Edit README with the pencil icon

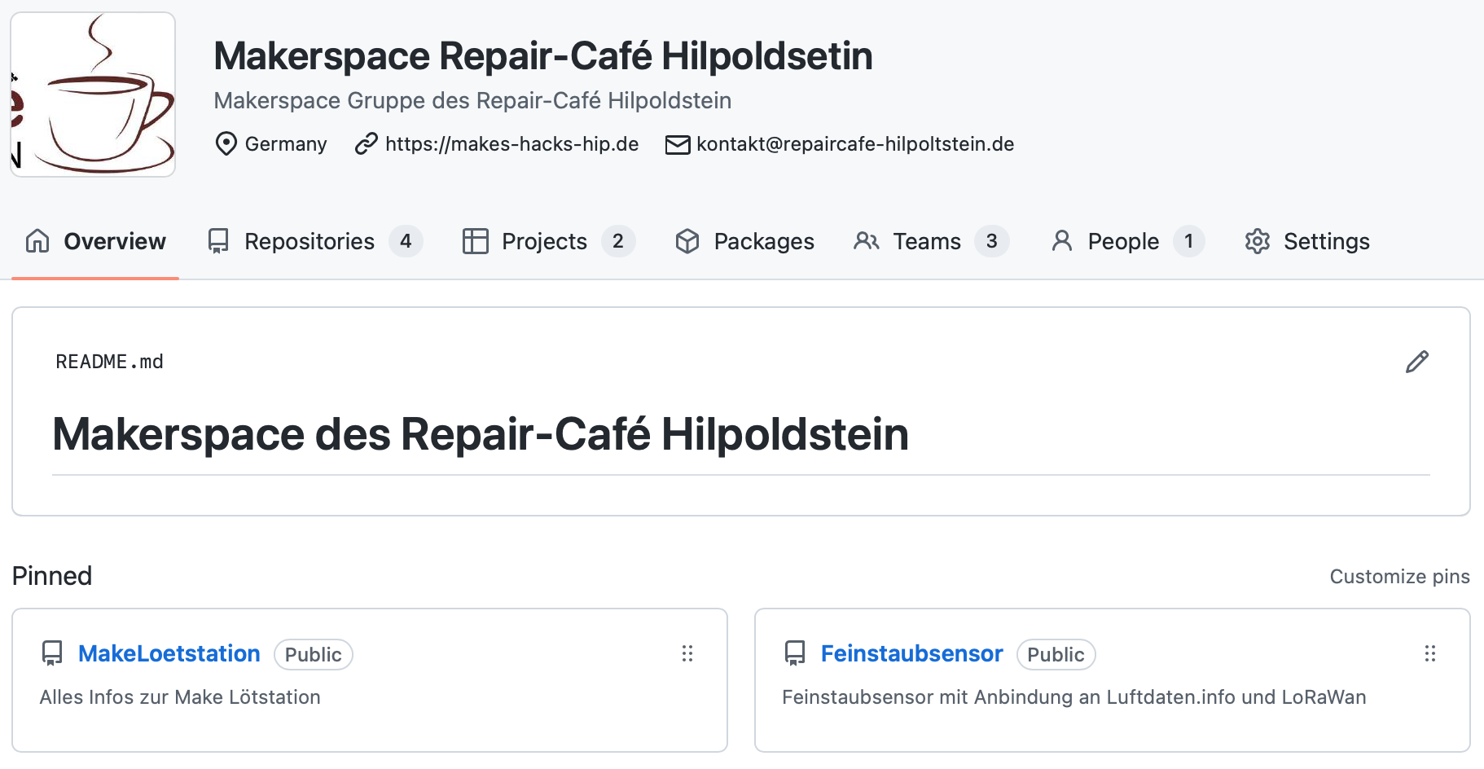[1417, 362]
